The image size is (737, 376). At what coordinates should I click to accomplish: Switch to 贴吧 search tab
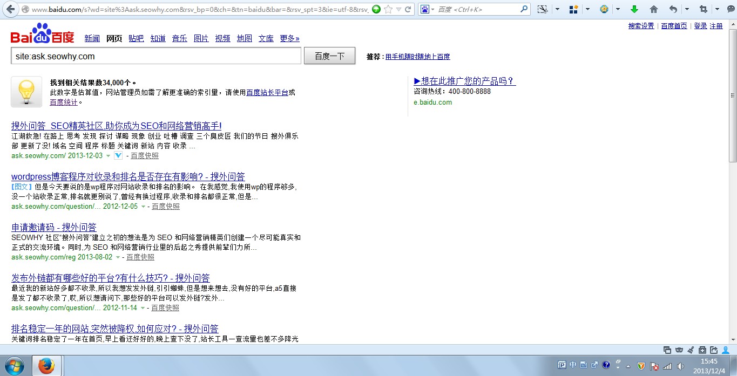[136, 38]
